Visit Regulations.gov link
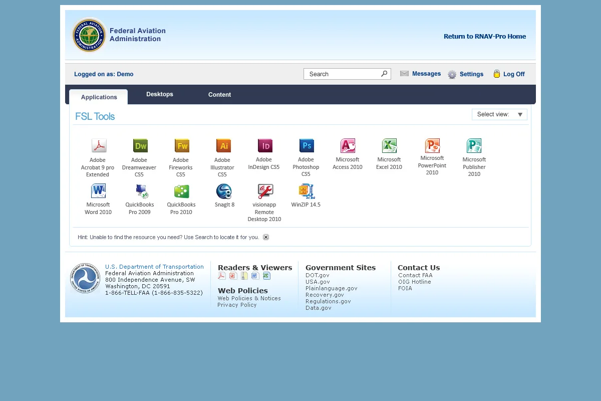This screenshot has height=401, width=601. tap(328, 301)
